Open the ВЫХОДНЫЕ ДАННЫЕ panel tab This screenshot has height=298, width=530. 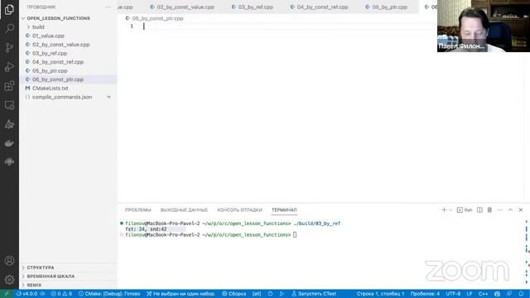(x=184, y=210)
